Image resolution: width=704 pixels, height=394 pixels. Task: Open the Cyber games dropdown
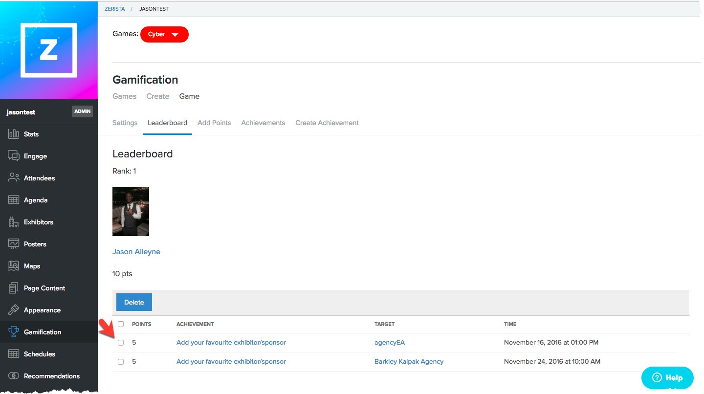tap(164, 34)
